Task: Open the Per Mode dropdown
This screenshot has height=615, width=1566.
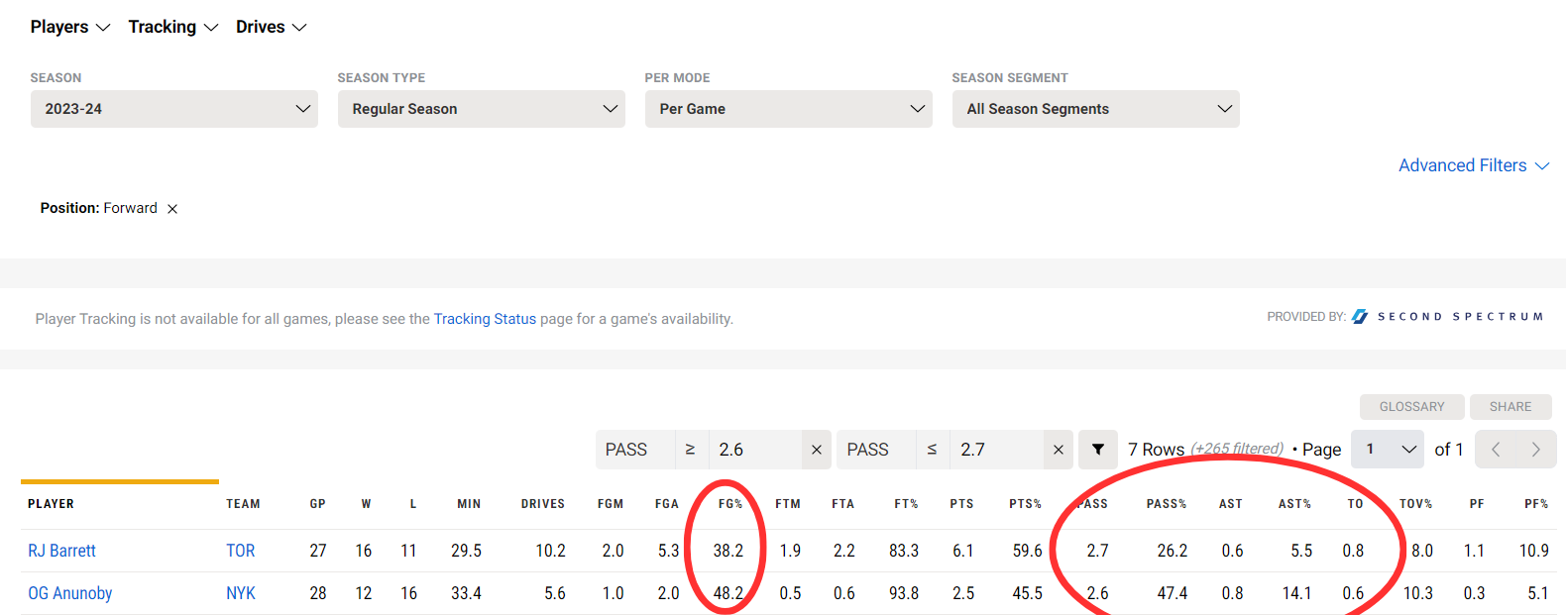Action: [788, 109]
